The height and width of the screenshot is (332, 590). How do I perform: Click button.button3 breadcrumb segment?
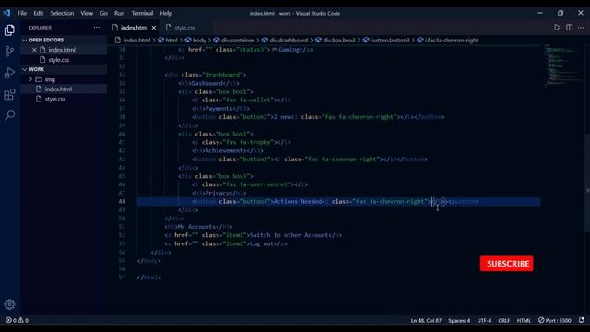point(390,41)
